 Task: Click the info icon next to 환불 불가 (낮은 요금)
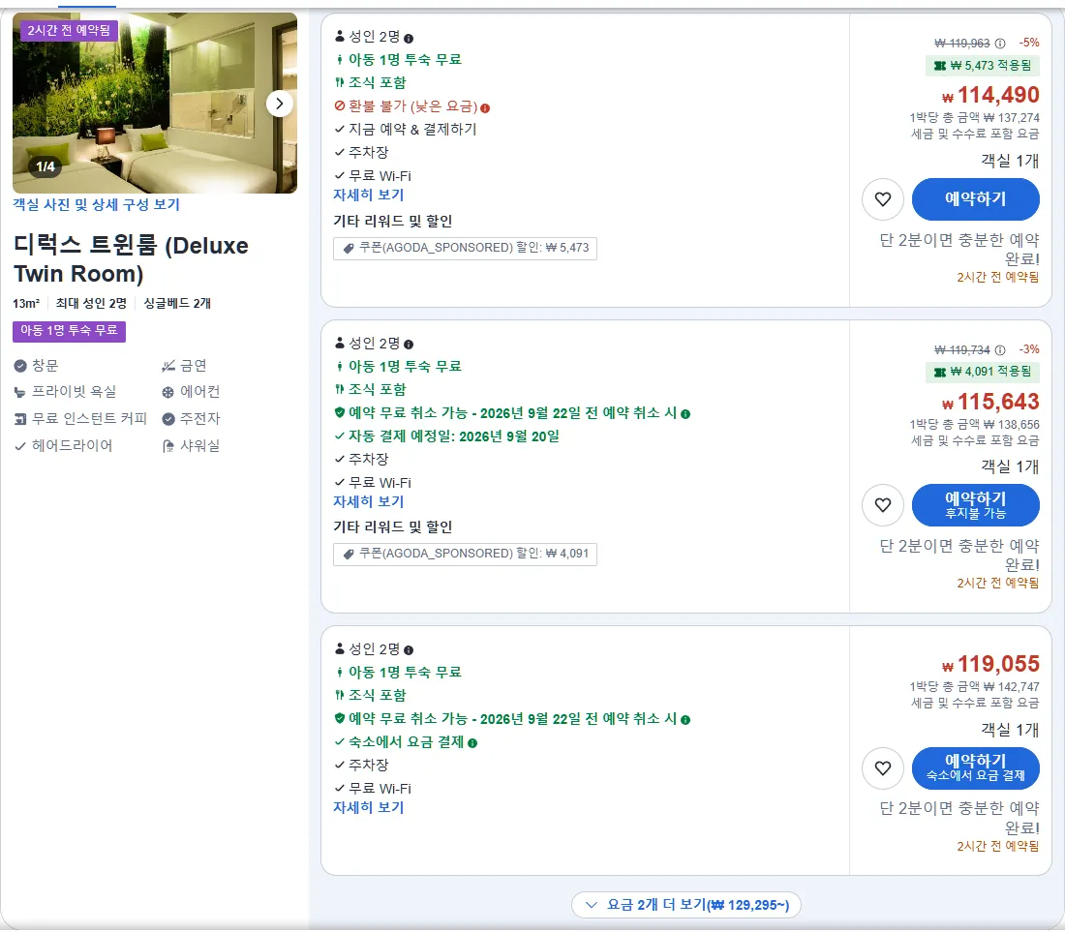485,108
